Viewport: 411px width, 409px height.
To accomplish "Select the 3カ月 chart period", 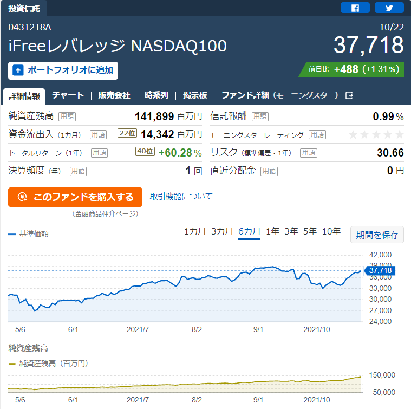I will (222, 231).
